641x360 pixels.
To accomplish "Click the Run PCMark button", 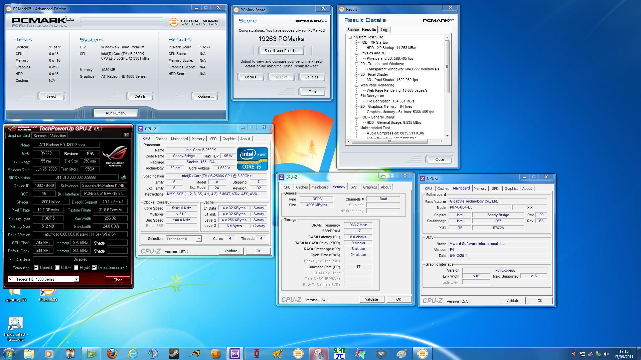I will pos(116,113).
